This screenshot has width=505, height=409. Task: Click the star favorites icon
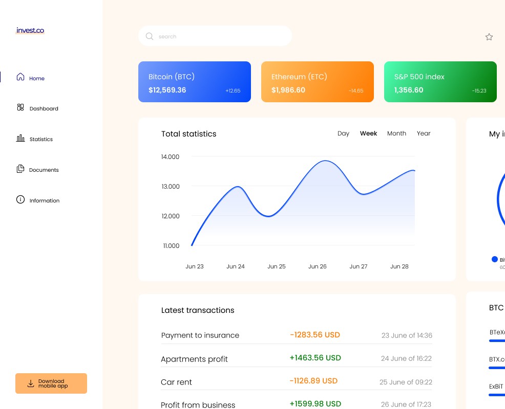489,37
